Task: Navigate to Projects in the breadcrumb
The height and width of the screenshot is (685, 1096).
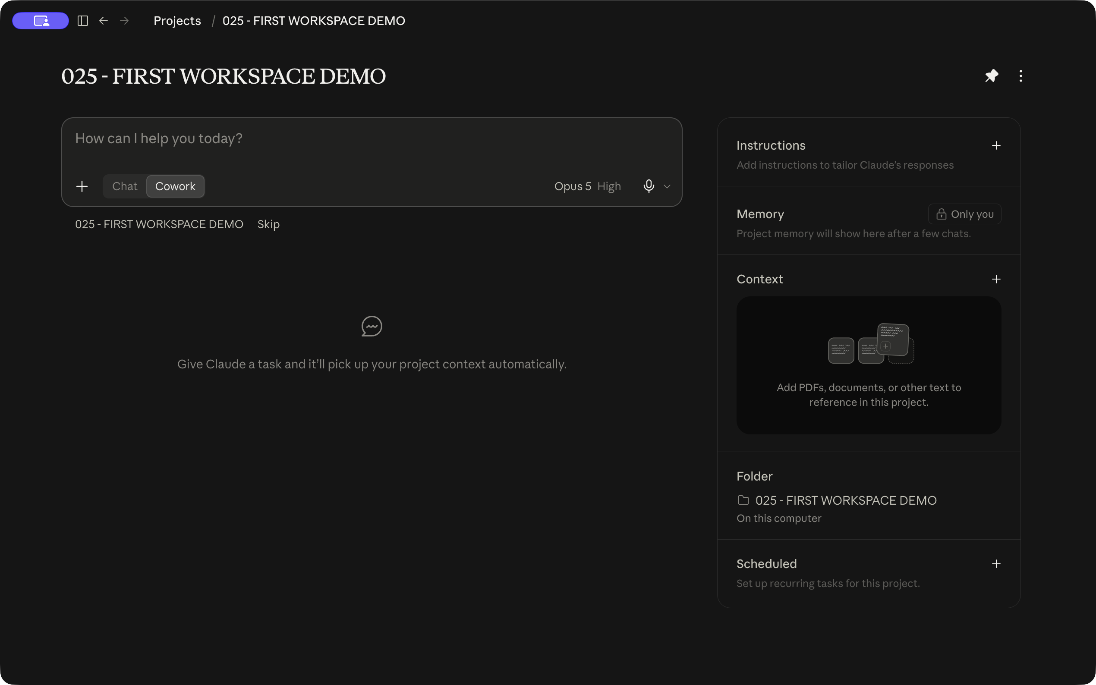Action: pos(177,21)
